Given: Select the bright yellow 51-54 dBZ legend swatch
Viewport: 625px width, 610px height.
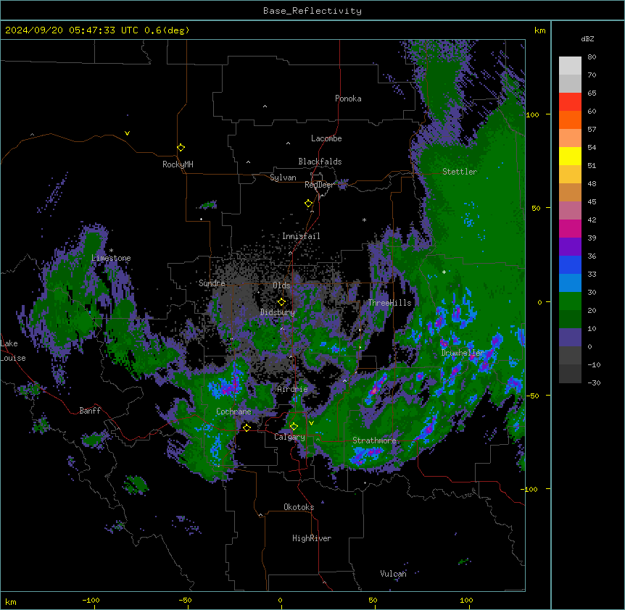Looking at the screenshot, I should pos(570,156).
